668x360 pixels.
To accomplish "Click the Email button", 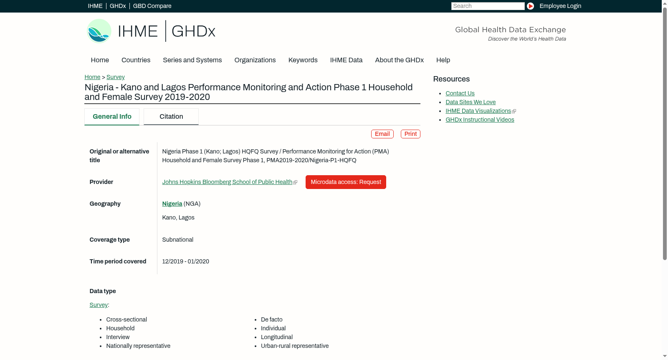I will click(x=382, y=134).
